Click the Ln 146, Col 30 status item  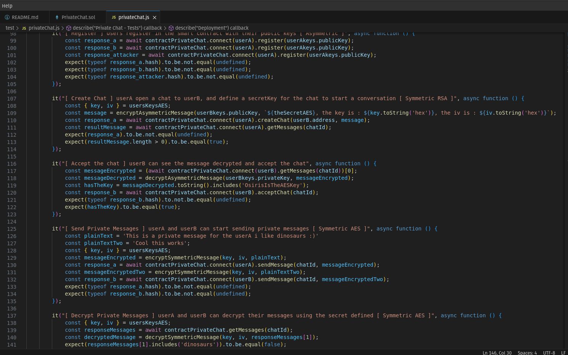click(x=497, y=353)
